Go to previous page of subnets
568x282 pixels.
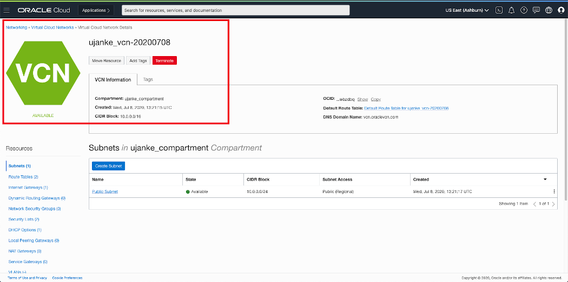point(534,204)
